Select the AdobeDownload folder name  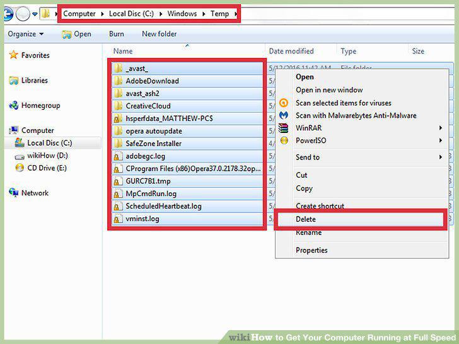pos(152,81)
